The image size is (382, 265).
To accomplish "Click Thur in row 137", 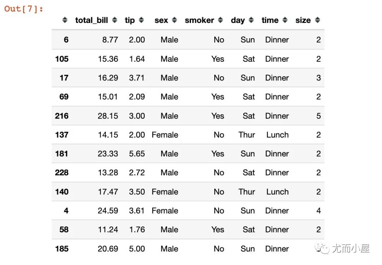I will 247,135.
